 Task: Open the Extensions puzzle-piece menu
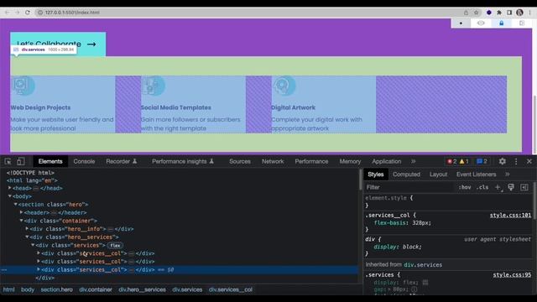[x=499, y=13]
